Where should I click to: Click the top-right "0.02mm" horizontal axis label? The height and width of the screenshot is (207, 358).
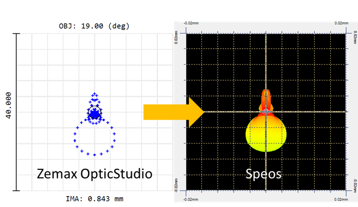click(x=341, y=23)
